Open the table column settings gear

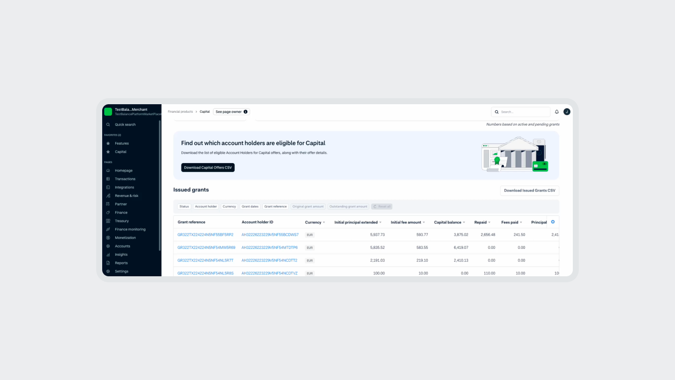pos(552,222)
